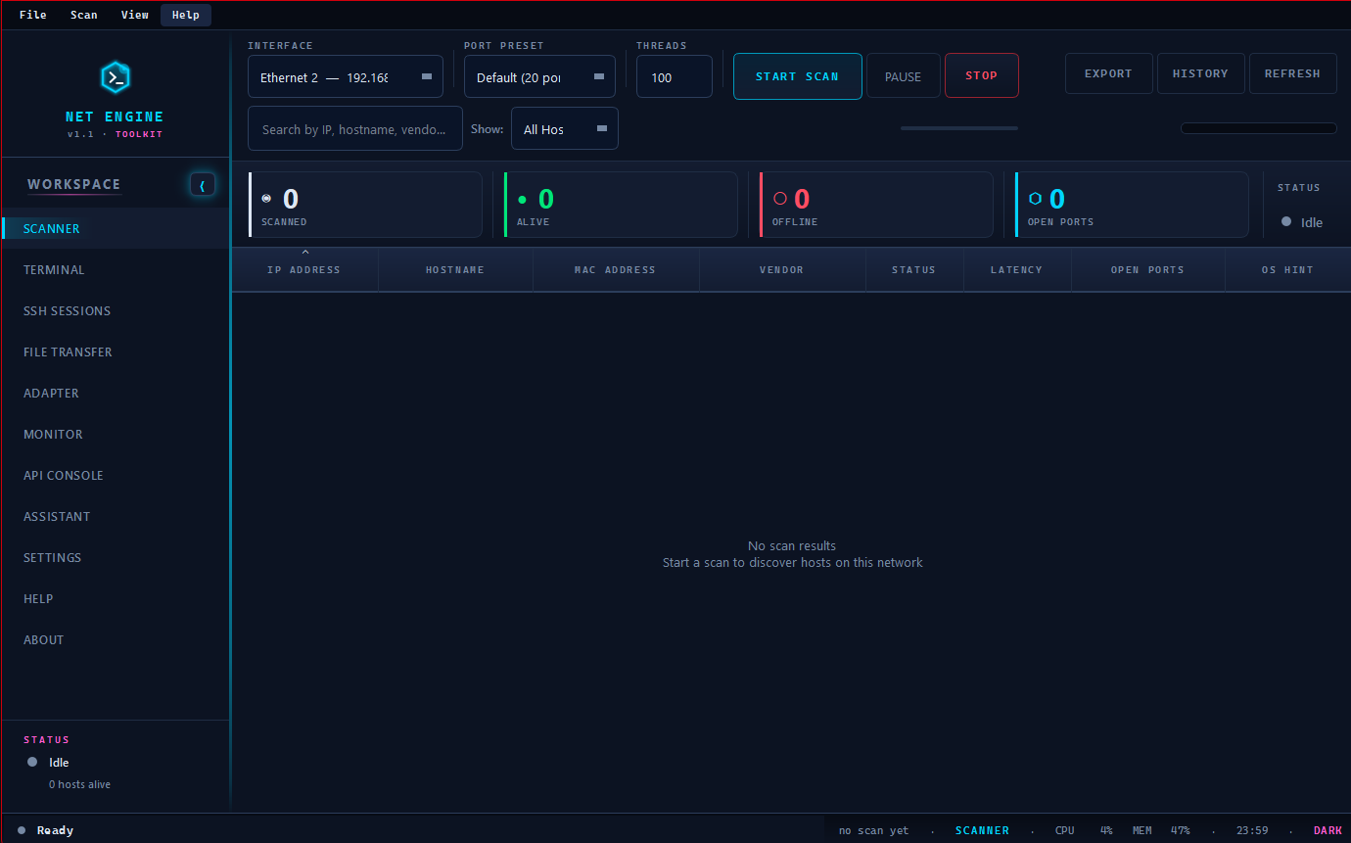Viewport: 1351px width, 843px height.
Task: Open the Interface dropdown showing Ethernet 2
Action: (346, 76)
